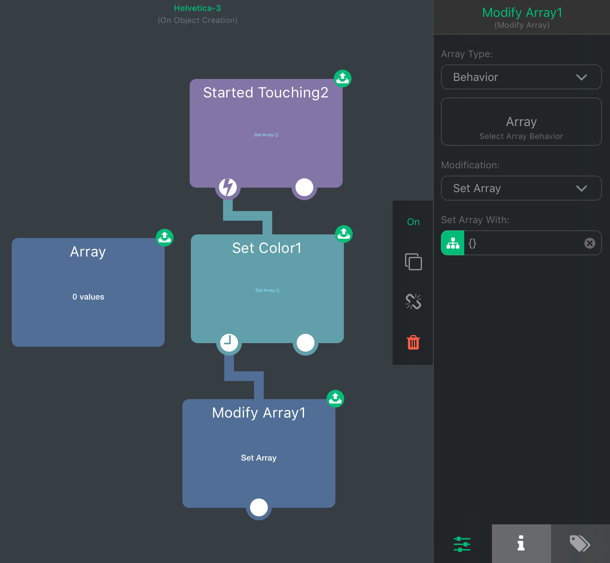Delete the behavior with the trash icon

pos(413,342)
